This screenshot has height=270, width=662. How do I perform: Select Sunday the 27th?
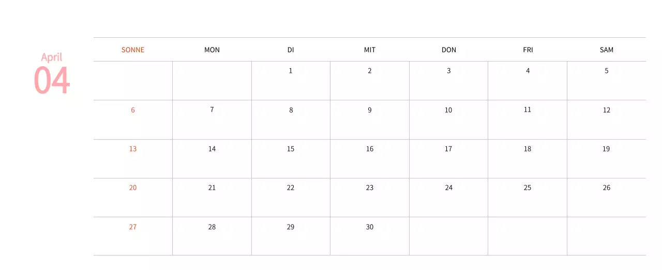[x=133, y=227]
